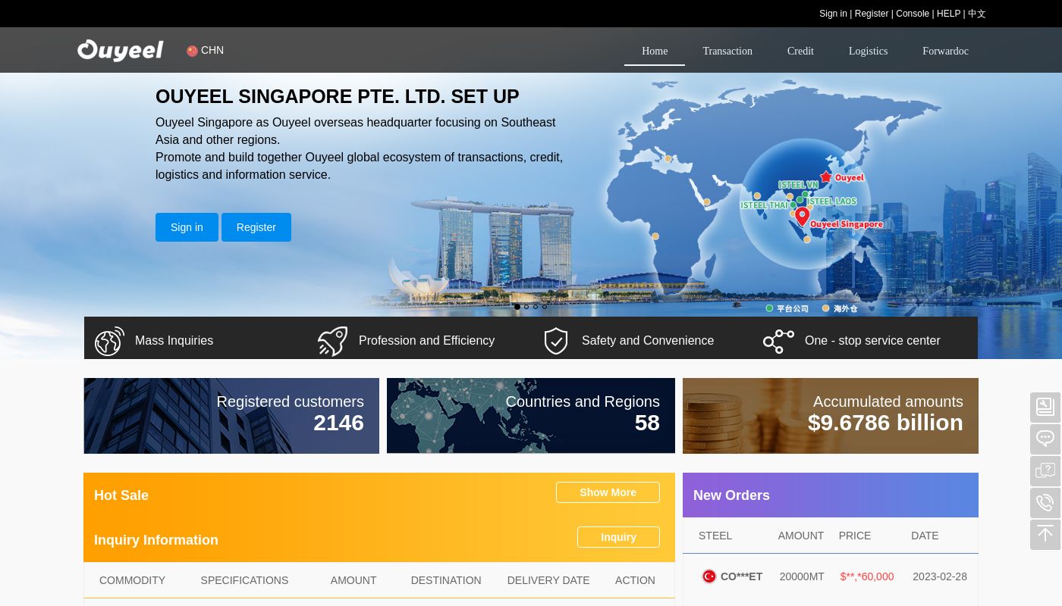Click the ACTION column header
This screenshot has height=606, width=1062.
(635, 580)
